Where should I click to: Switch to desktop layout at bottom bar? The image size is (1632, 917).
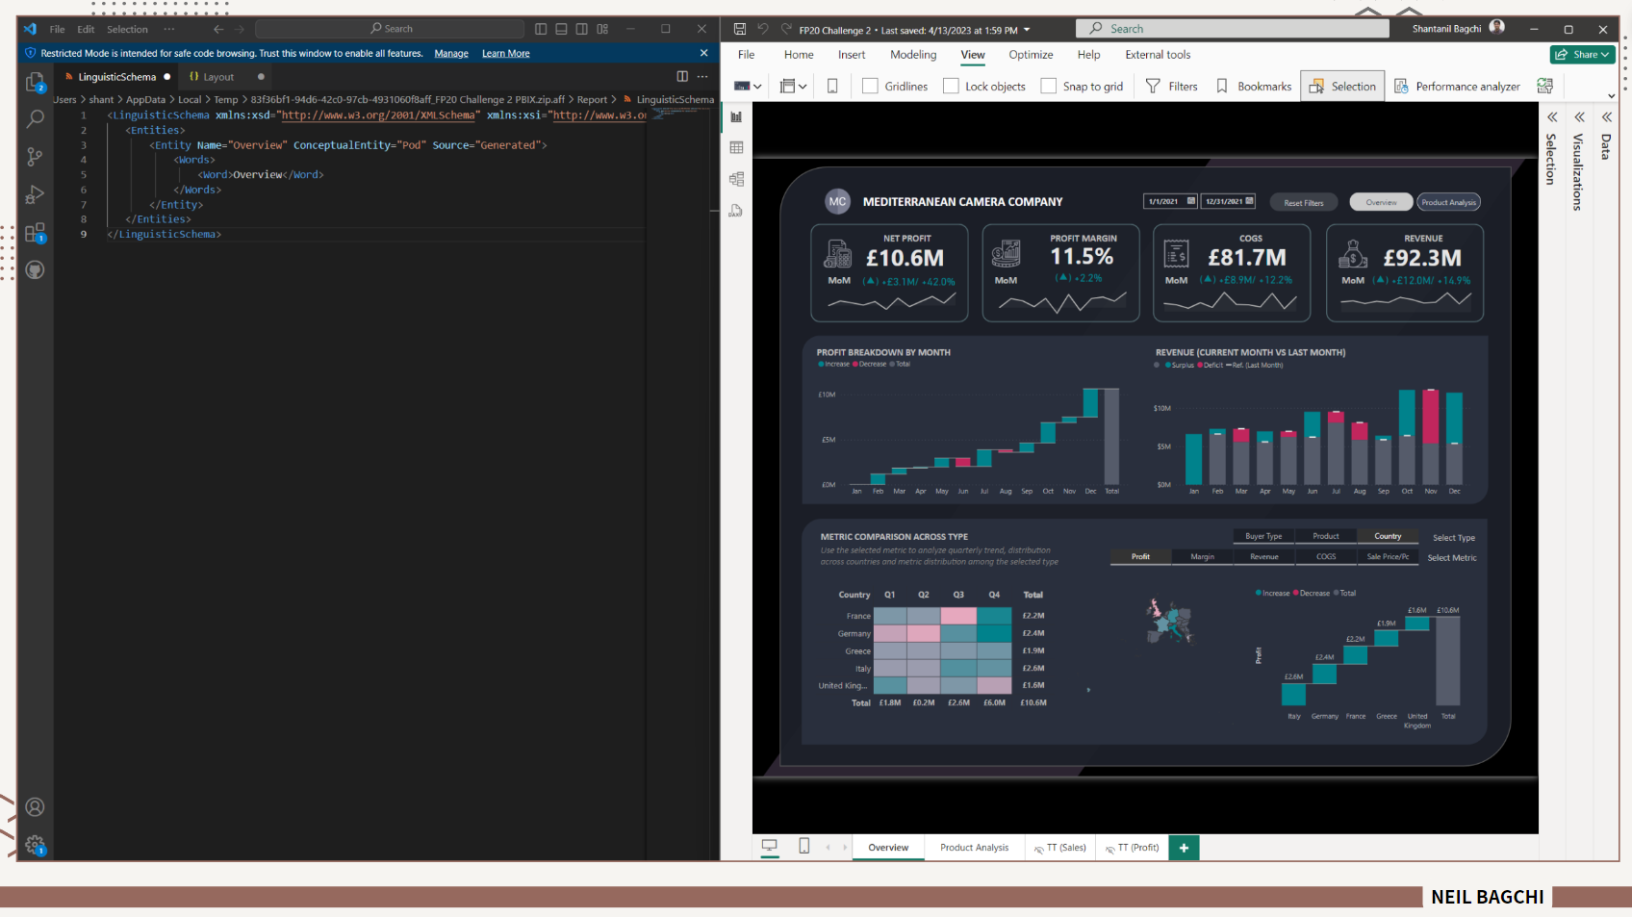coord(770,847)
